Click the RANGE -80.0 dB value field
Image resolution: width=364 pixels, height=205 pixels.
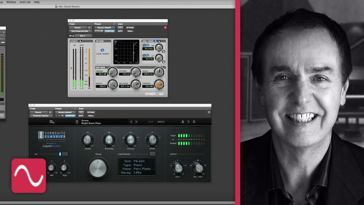[102, 74]
